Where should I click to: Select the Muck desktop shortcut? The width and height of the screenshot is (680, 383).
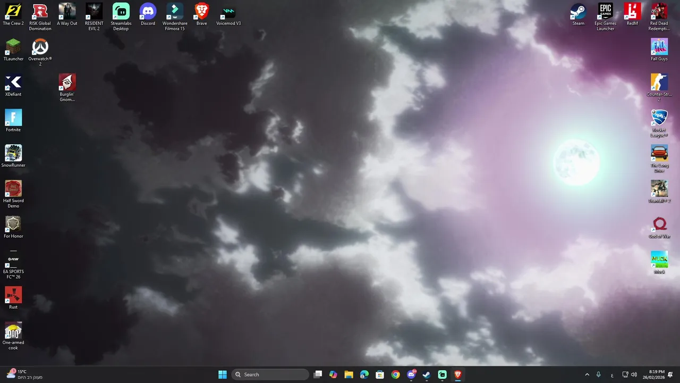point(659,263)
